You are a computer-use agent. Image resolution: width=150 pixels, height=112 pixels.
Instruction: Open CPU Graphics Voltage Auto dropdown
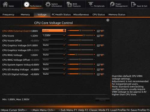pyautogui.click(x=54, y=45)
